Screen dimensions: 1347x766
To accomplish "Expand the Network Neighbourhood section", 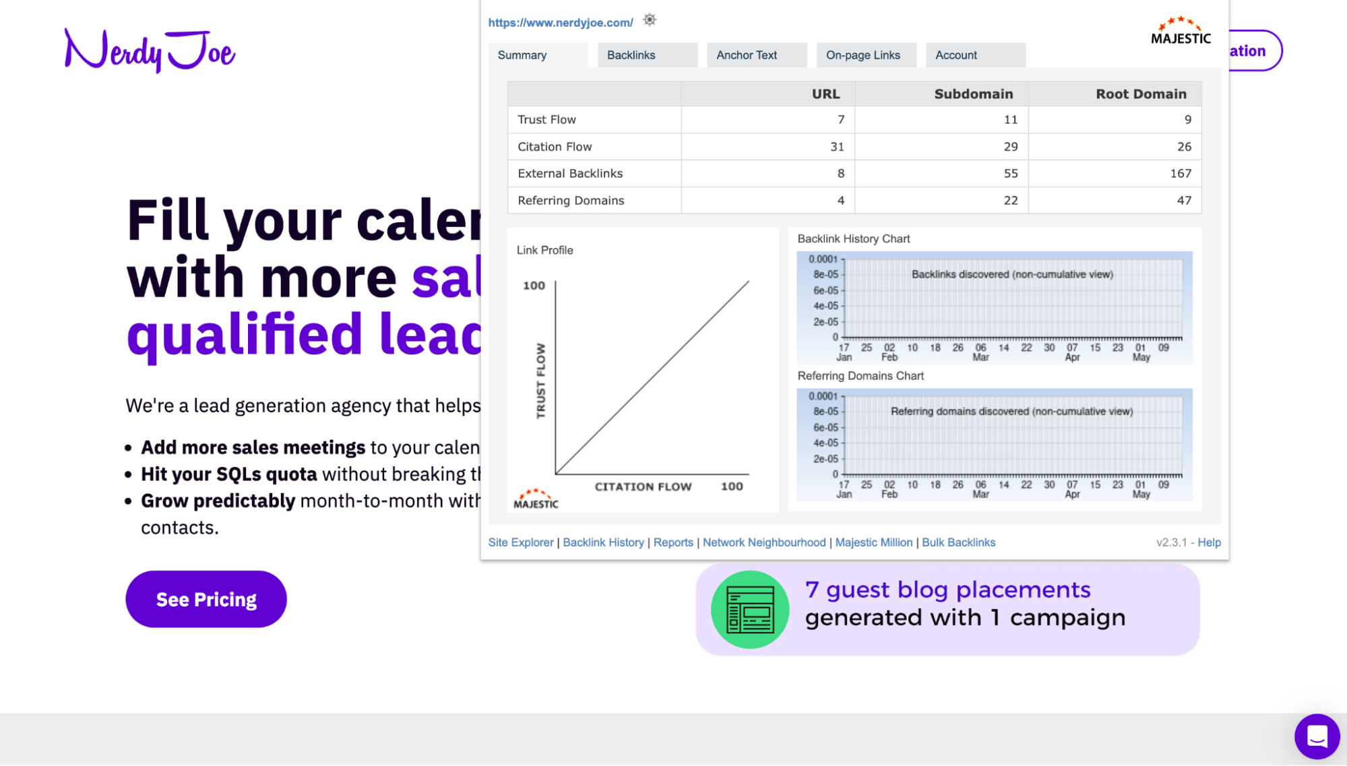I will (x=763, y=542).
